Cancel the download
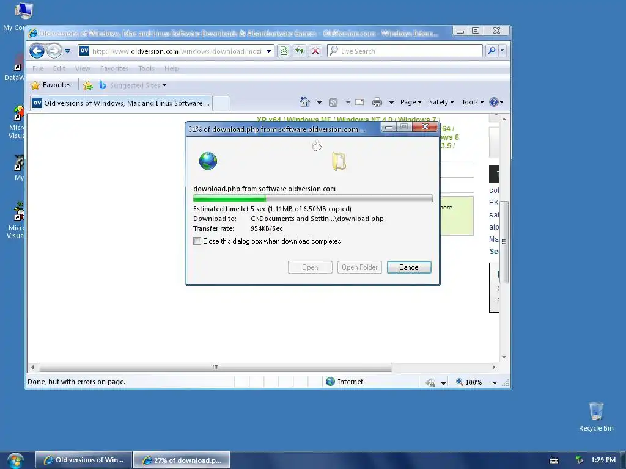The height and width of the screenshot is (469, 626). pos(409,267)
